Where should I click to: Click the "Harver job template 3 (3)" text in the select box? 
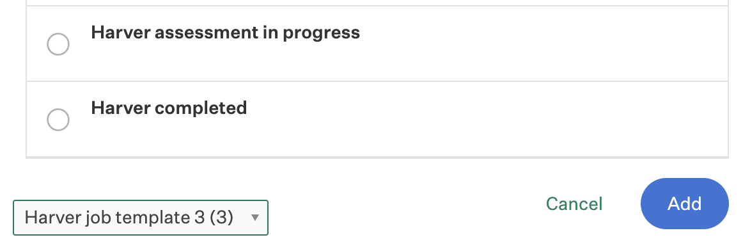(x=129, y=217)
